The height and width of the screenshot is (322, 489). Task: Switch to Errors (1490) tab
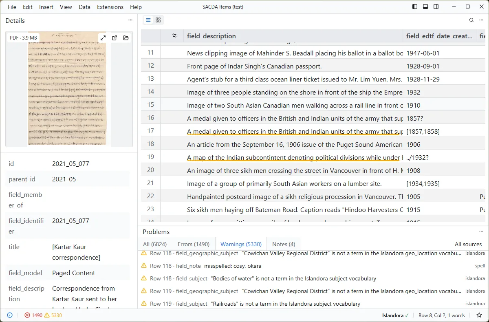tap(194, 244)
